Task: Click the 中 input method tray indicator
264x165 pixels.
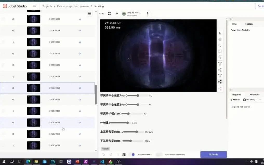Action: click(251, 162)
